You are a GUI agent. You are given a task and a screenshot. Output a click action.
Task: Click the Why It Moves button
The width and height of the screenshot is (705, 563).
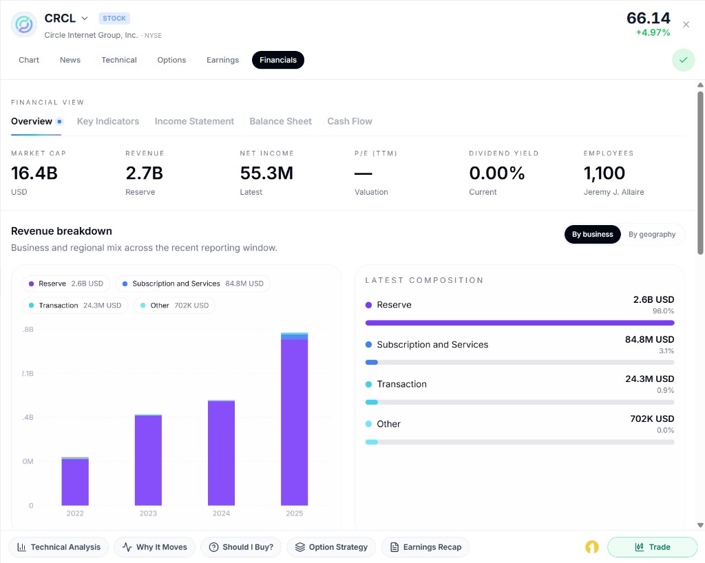coord(155,546)
